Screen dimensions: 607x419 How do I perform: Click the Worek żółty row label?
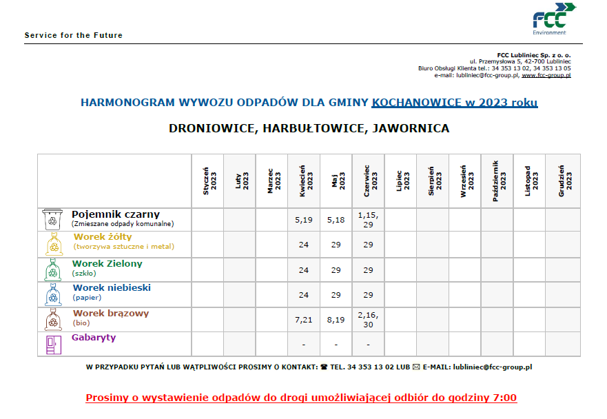[x=99, y=237]
